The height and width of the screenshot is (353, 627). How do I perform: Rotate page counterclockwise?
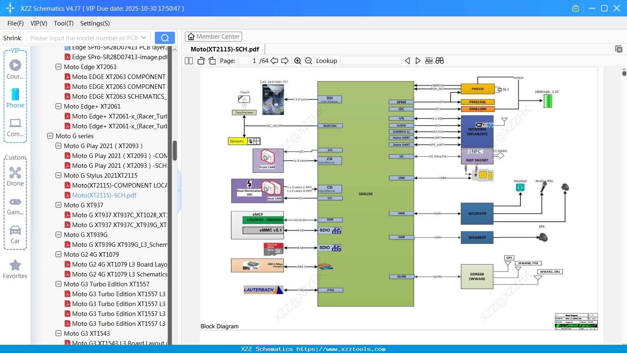tap(201, 61)
